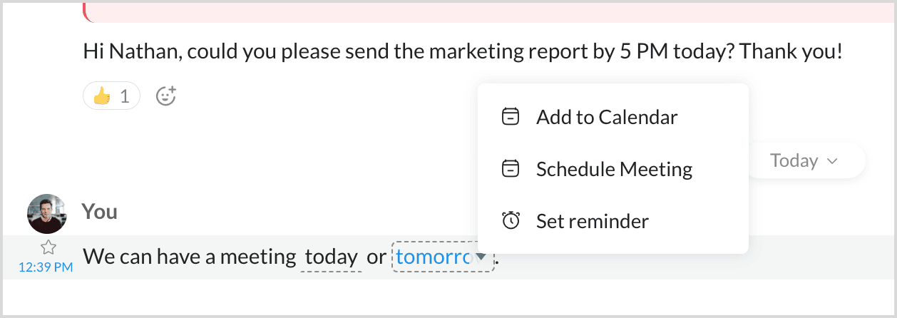
Task: Click the calendar icon beside Add to Calendar
Action: coord(511,117)
